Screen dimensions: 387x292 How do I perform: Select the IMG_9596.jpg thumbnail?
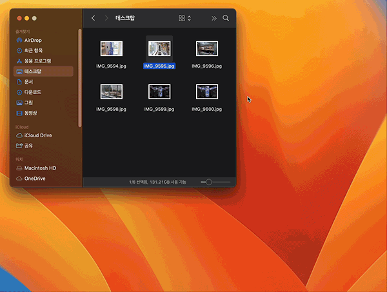(207, 48)
